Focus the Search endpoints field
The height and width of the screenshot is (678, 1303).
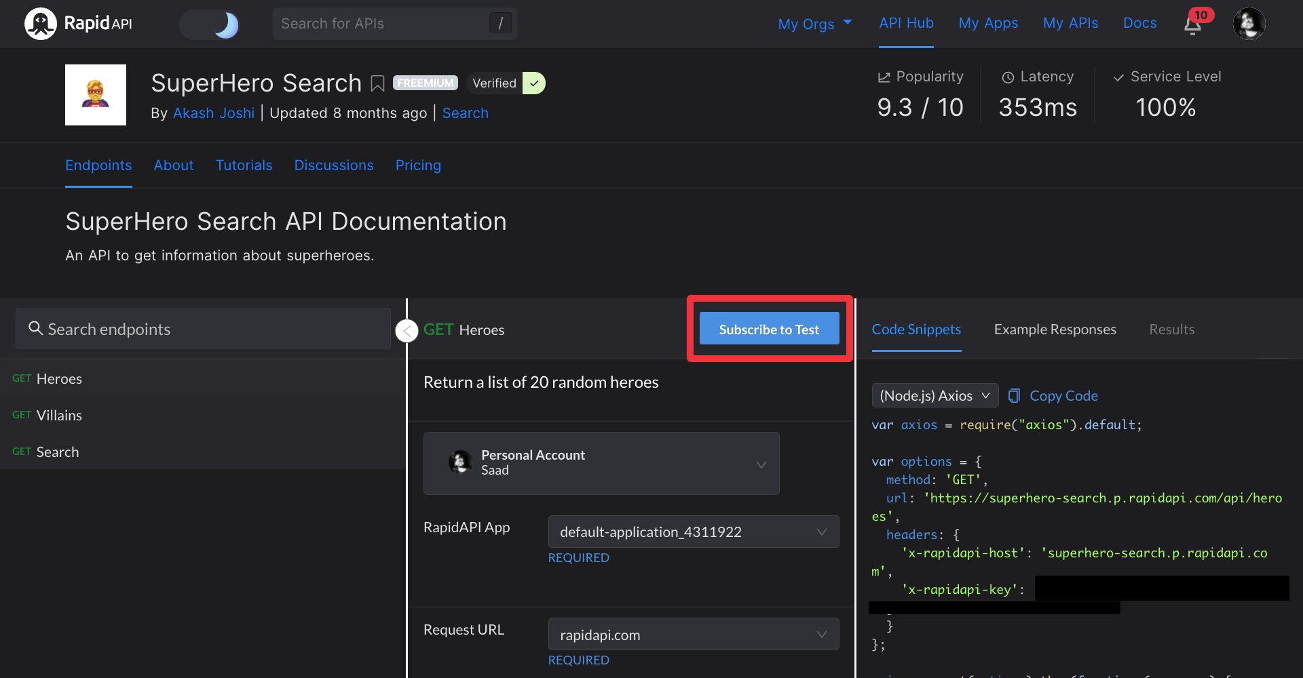coord(203,329)
